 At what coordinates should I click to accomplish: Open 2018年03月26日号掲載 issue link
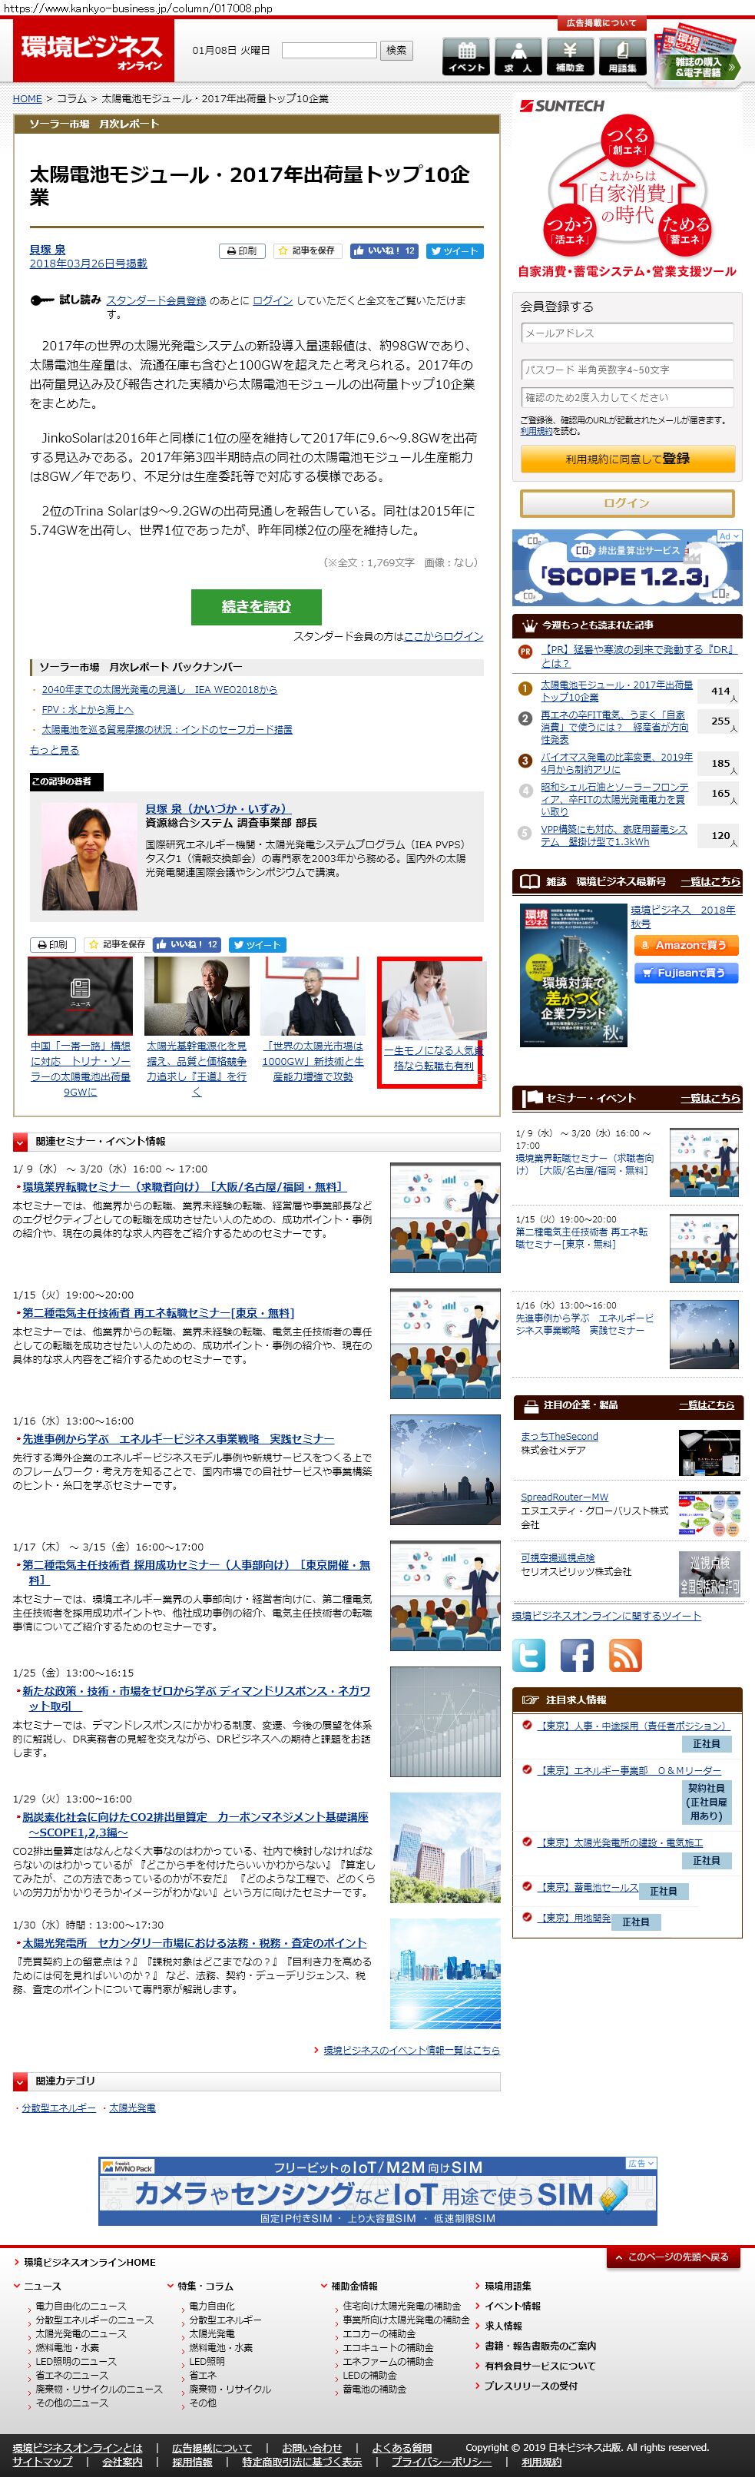88,264
